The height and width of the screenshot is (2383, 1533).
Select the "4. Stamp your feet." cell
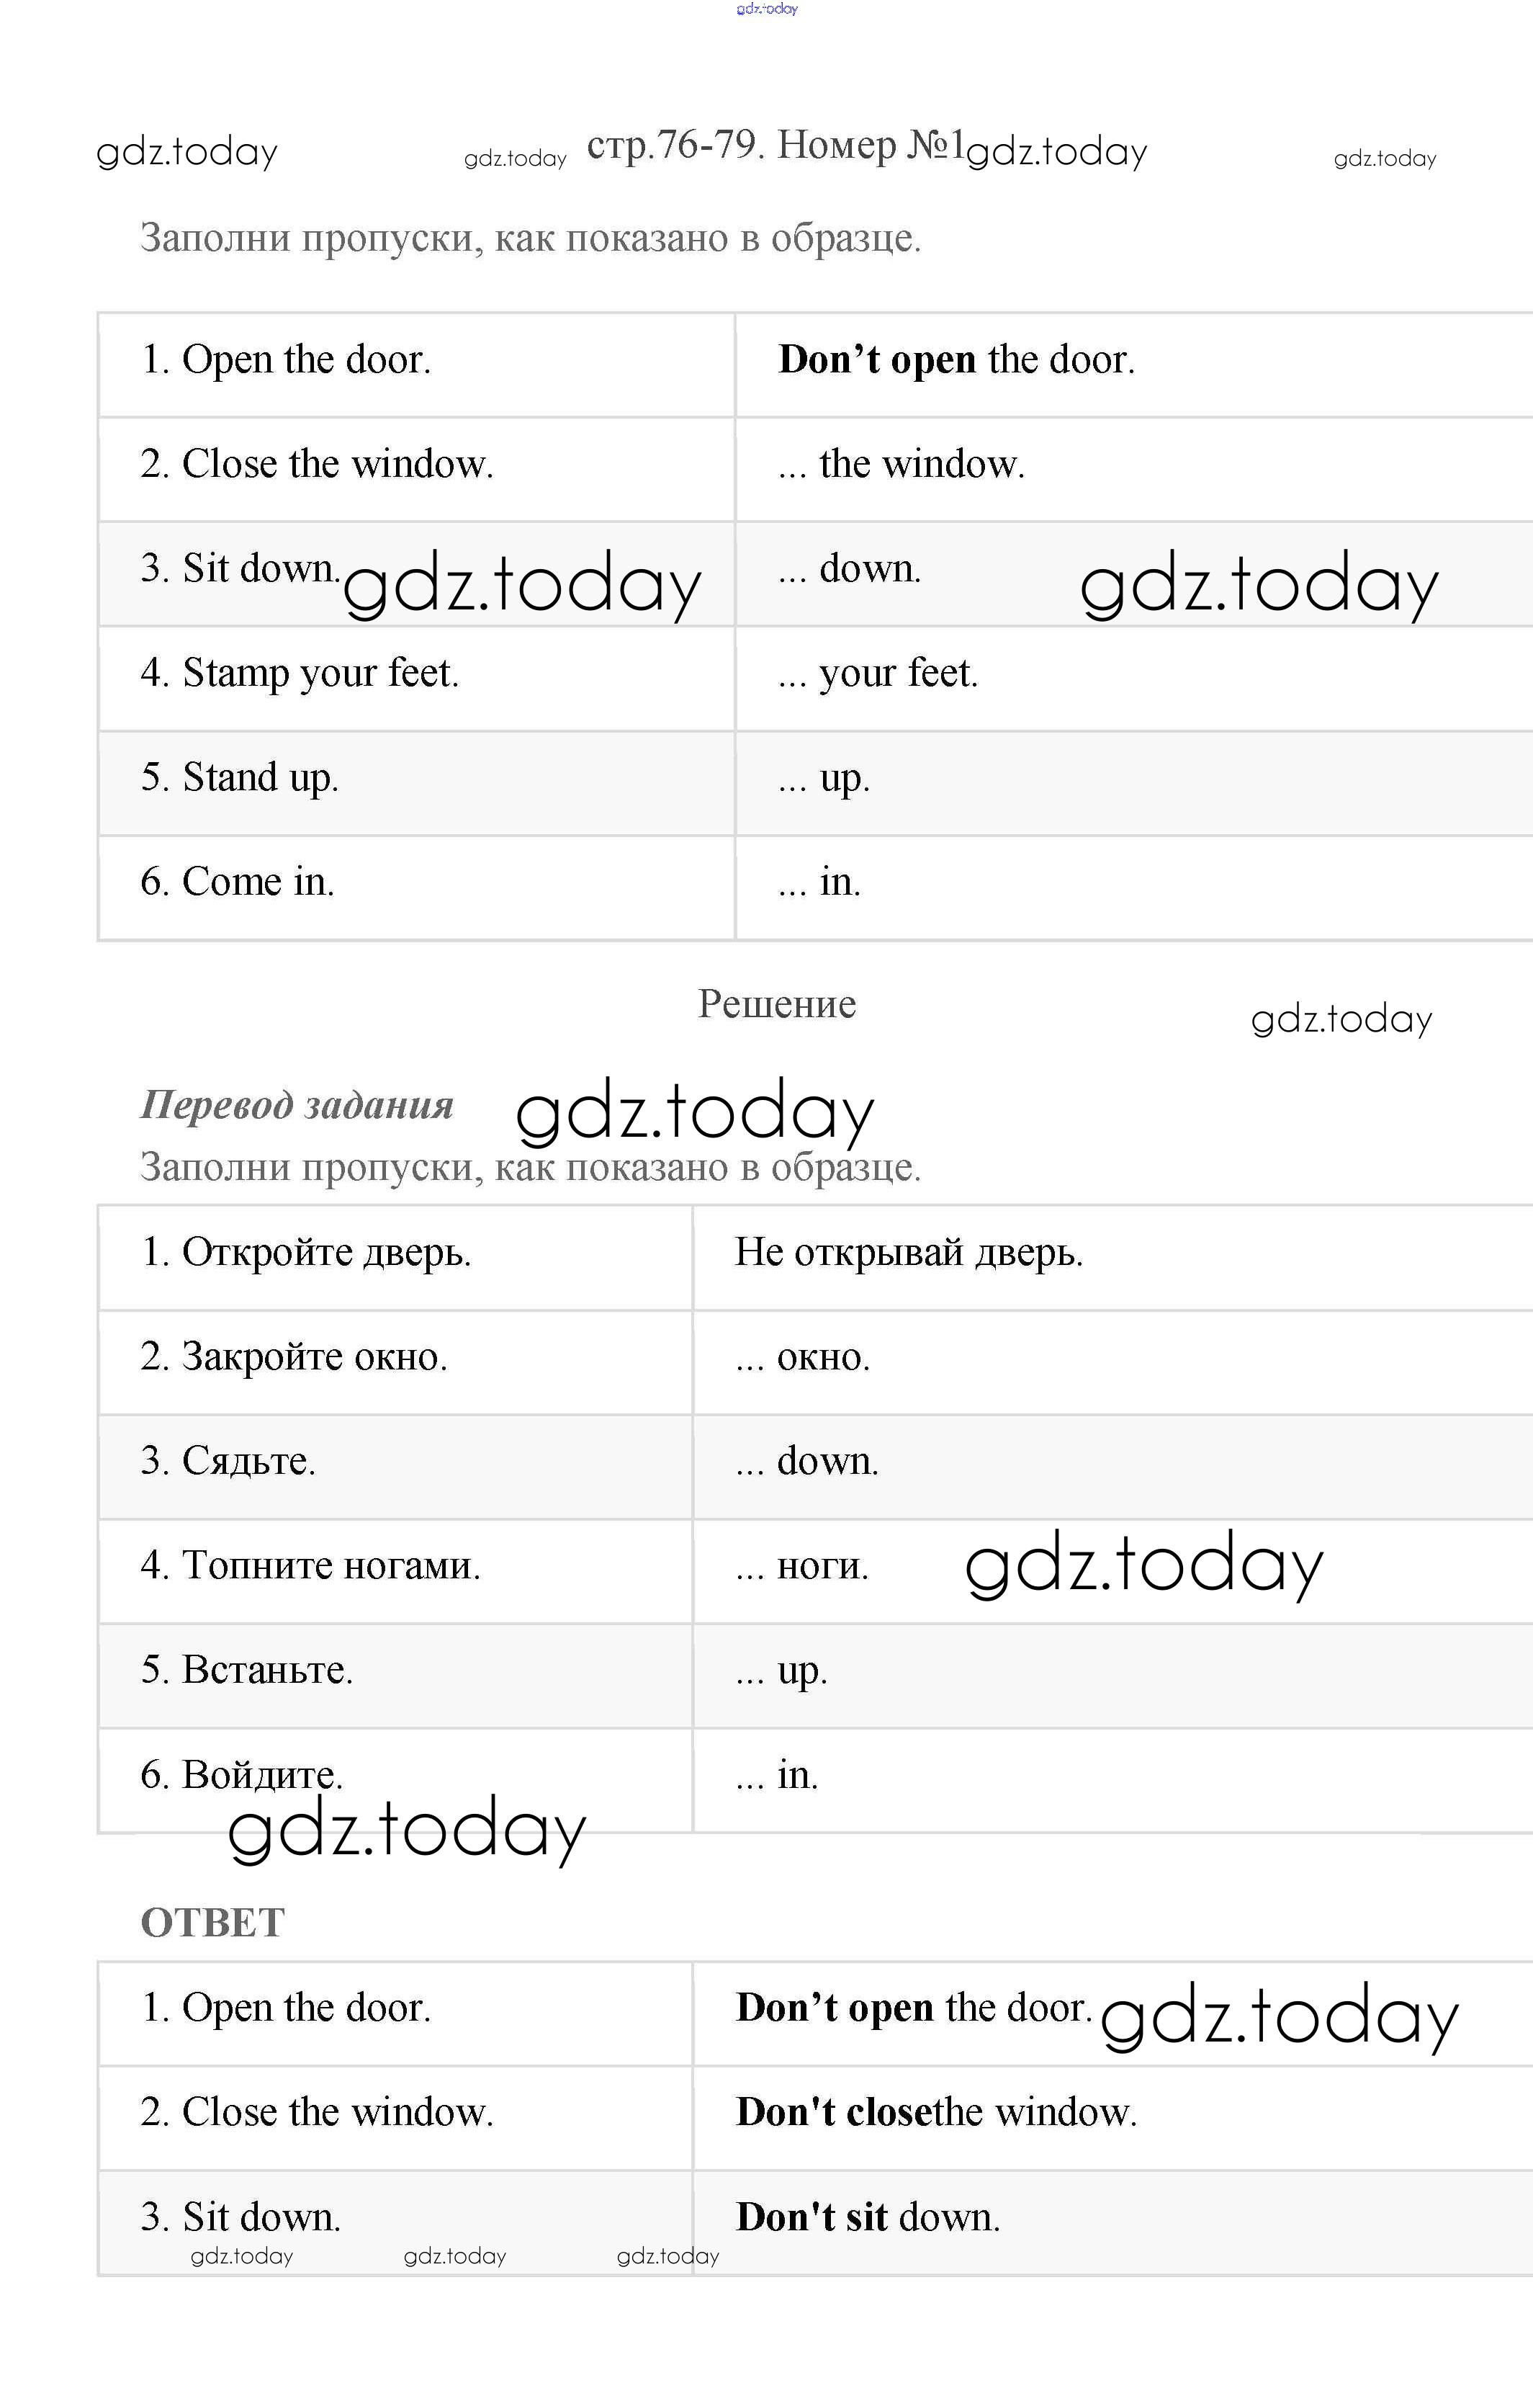pos(300,673)
